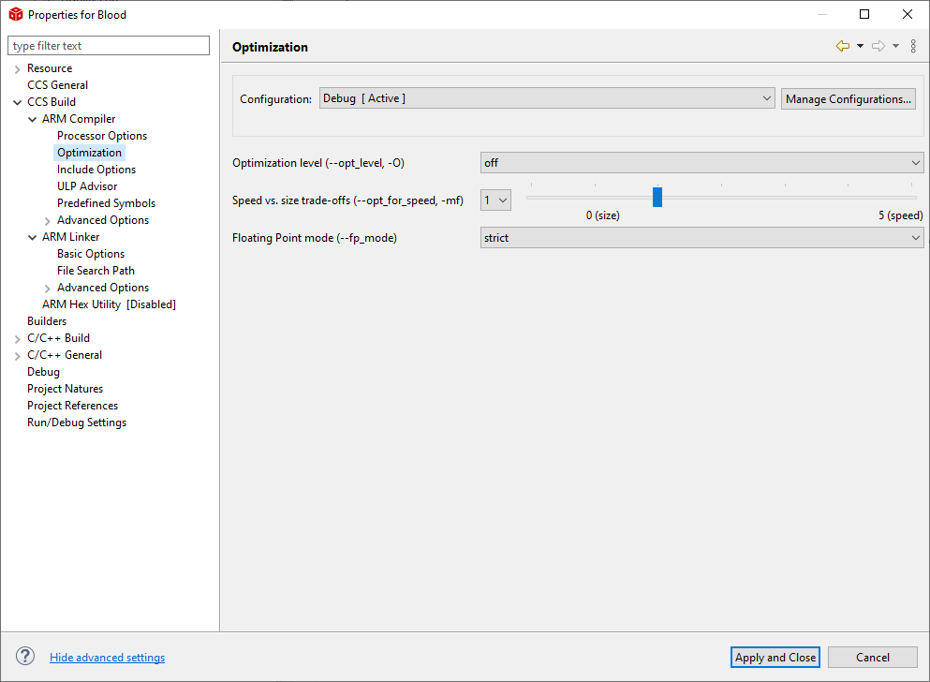
Task: Select the Optimization tree item
Action: pyautogui.click(x=90, y=153)
